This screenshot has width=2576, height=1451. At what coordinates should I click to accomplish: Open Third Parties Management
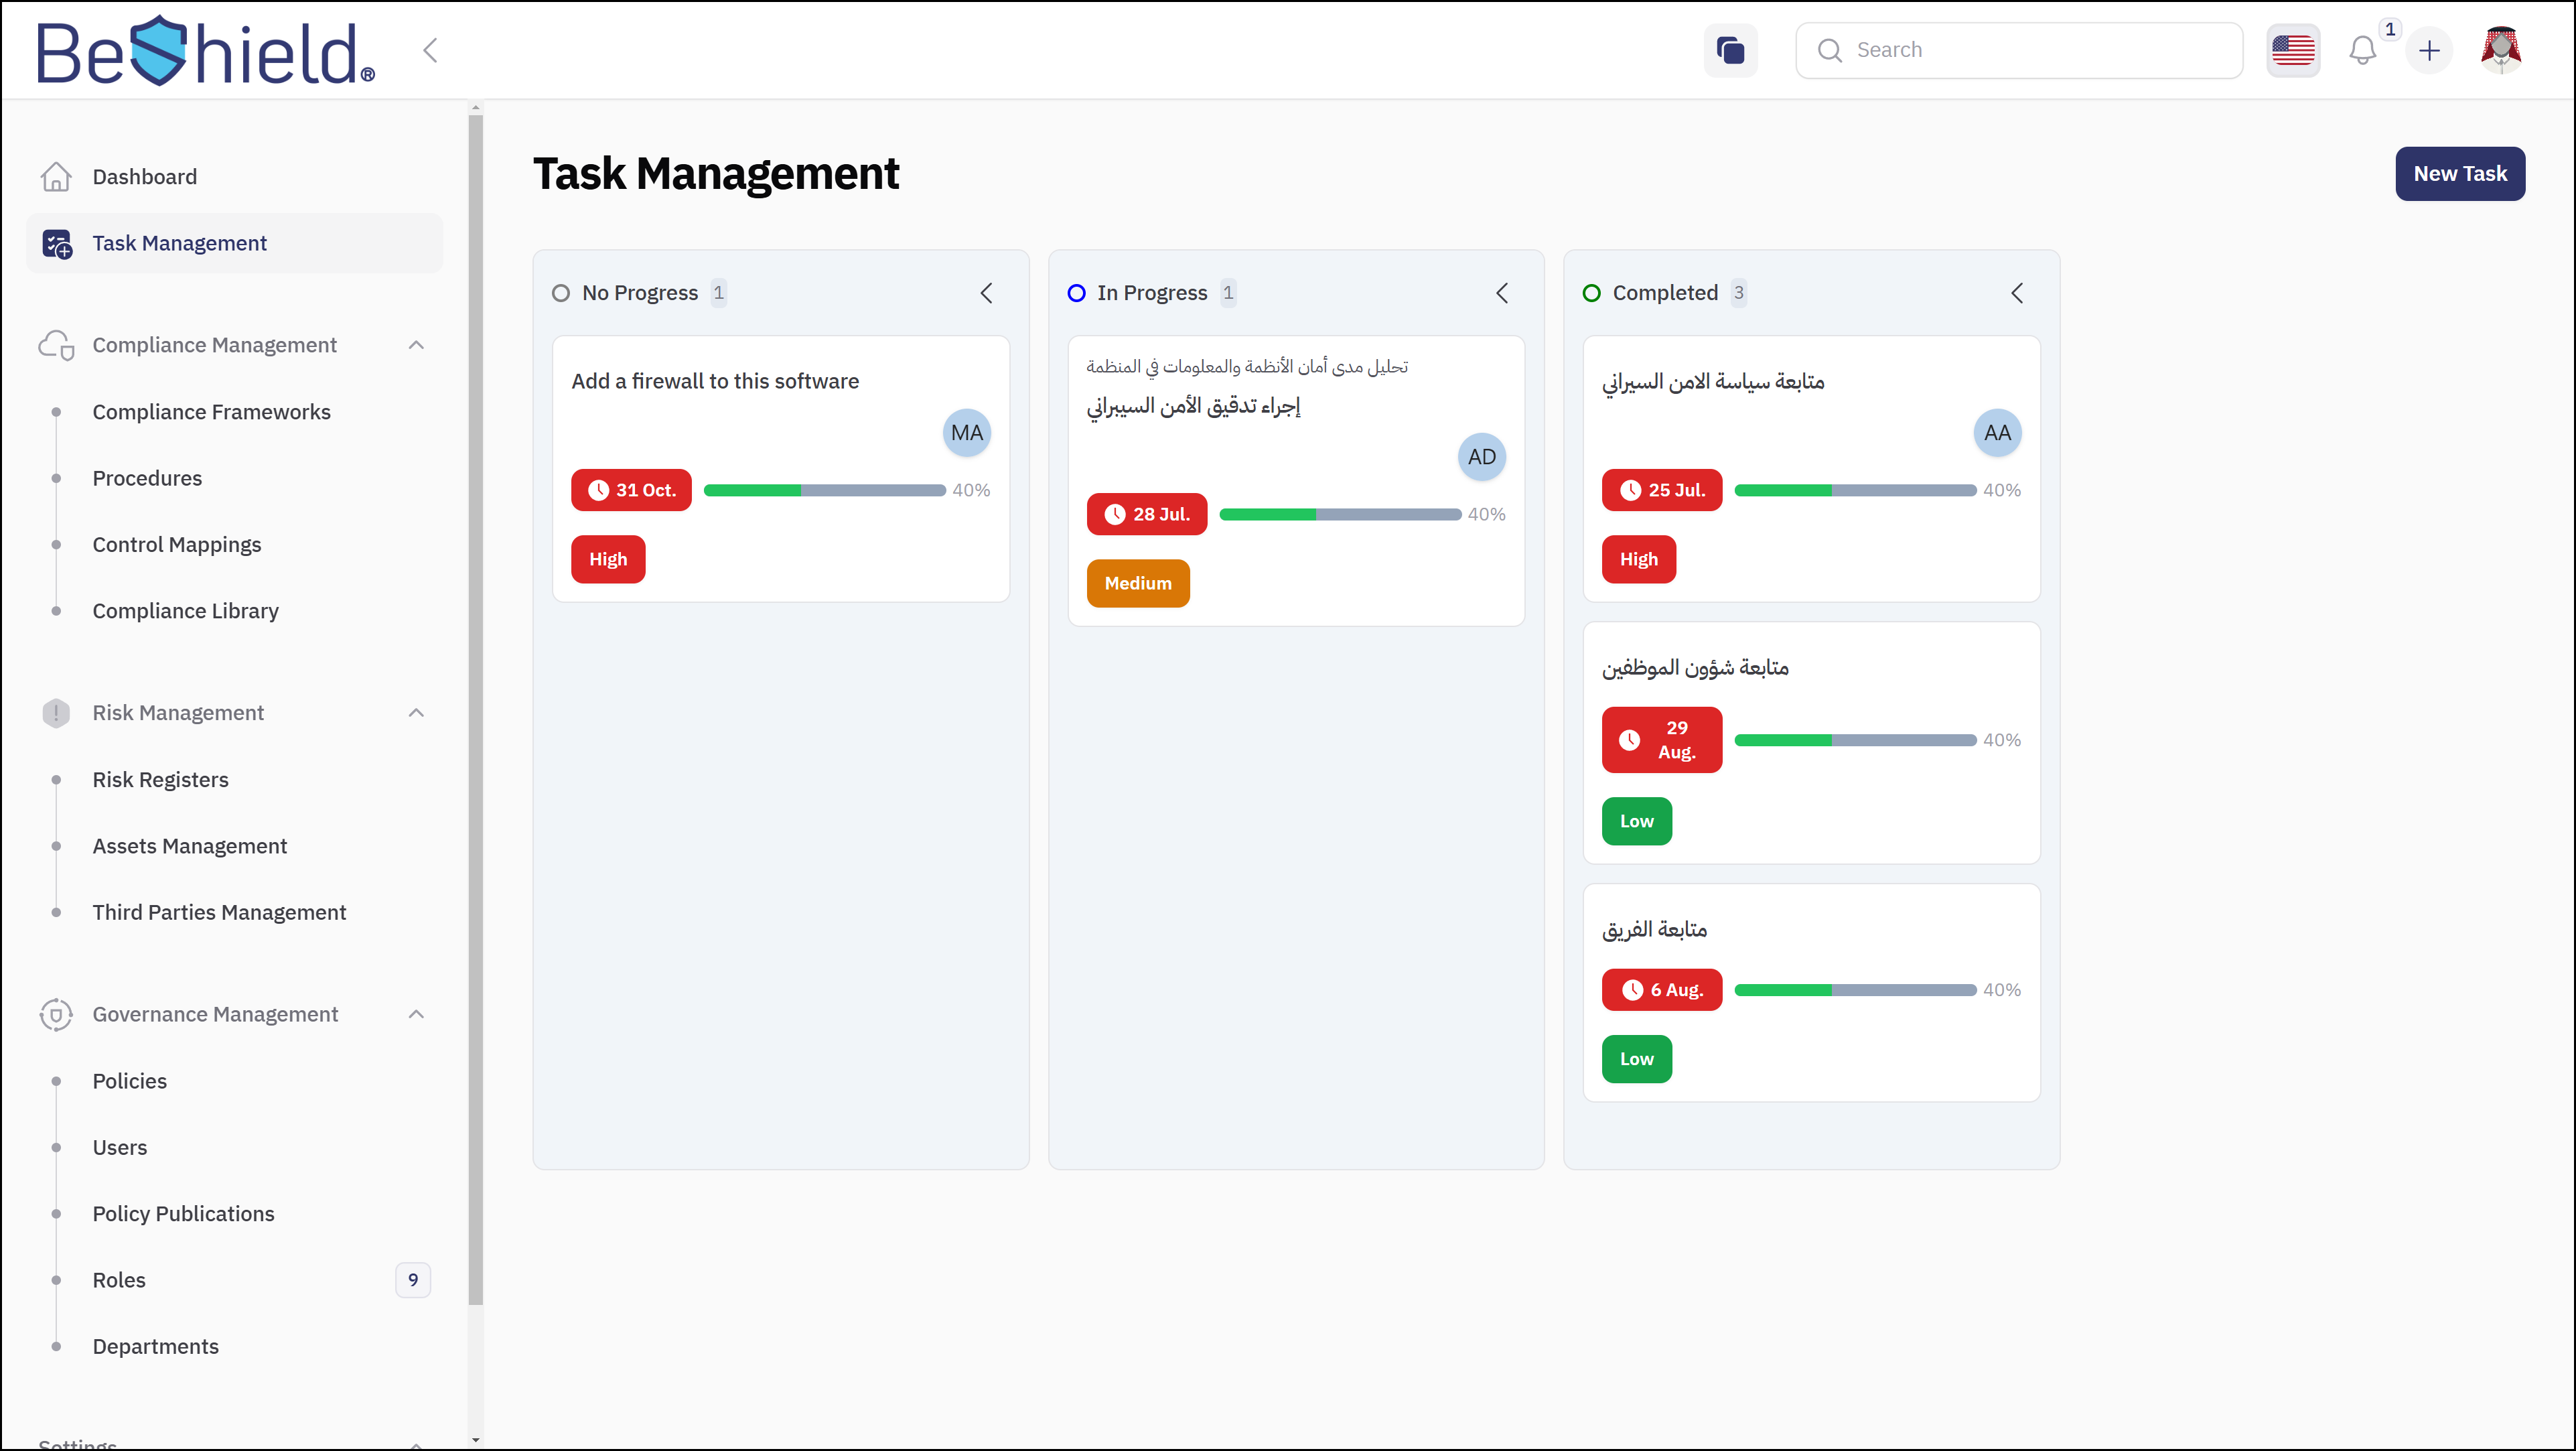(x=219, y=912)
